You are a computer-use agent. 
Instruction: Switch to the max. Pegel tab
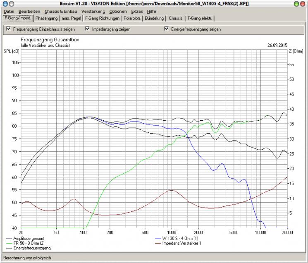click(71, 18)
